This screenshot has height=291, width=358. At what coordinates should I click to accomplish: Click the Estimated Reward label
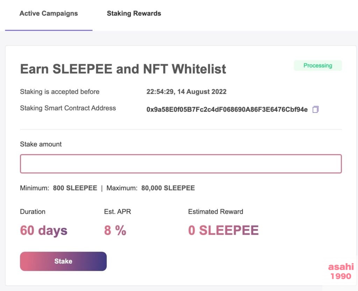pyautogui.click(x=215, y=212)
